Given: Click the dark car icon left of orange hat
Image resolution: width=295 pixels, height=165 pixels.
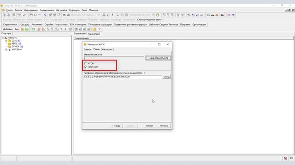Looking at the screenshot, I should 212,15.
